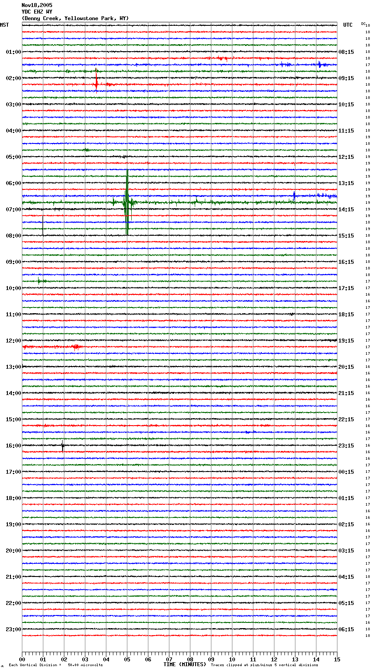Click the station code YDC EHZ WY
Image resolution: width=372 pixels, height=671 pixels.
click(37, 12)
